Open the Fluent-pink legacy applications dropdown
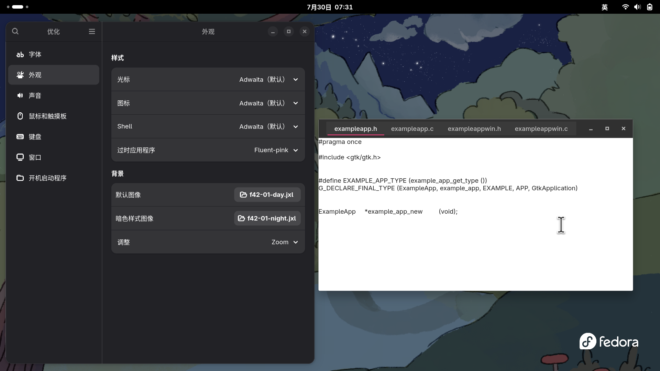 [276, 150]
